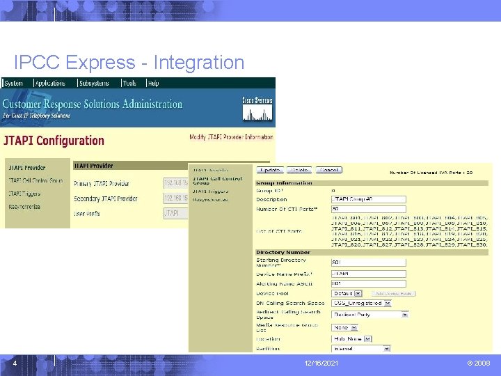The image size is (501, 376).
Task: Click the Group Information section header
Action: [372, 183]
